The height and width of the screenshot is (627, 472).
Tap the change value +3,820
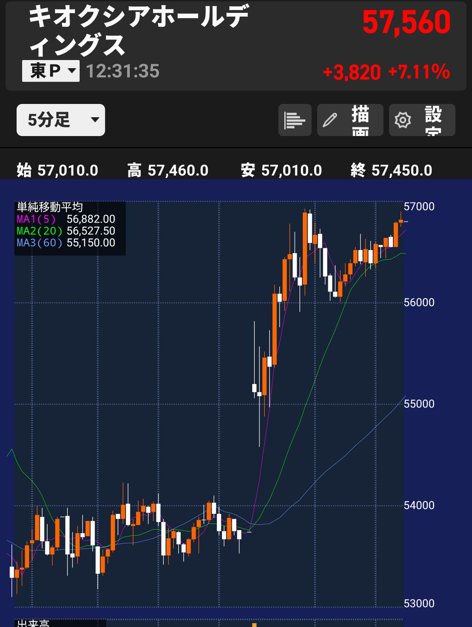click(352, 72)
